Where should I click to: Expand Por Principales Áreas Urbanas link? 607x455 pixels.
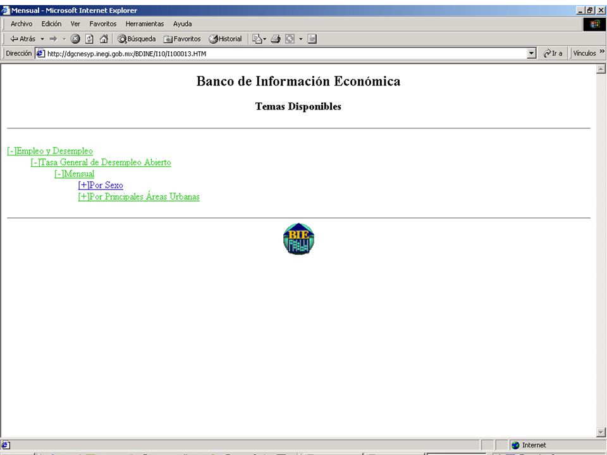[x=139, y=197]
